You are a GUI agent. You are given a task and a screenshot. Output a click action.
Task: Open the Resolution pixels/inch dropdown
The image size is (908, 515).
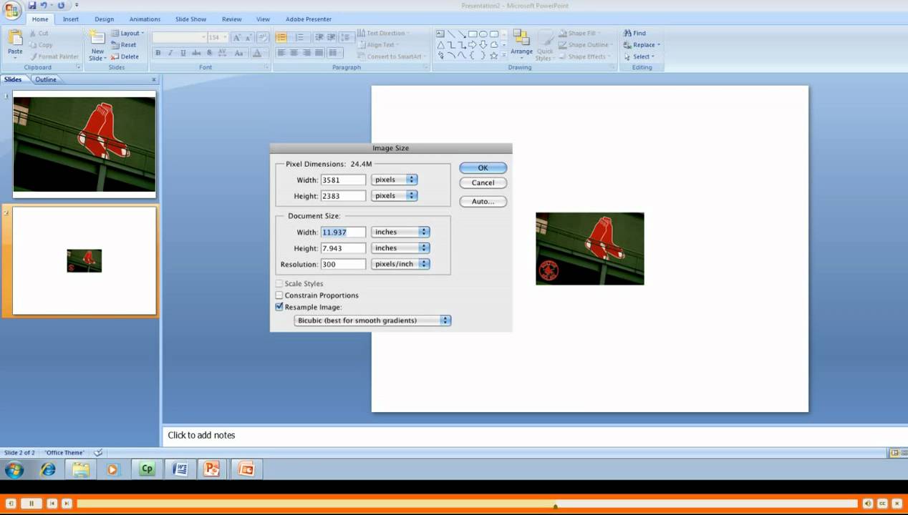point(400,264)
